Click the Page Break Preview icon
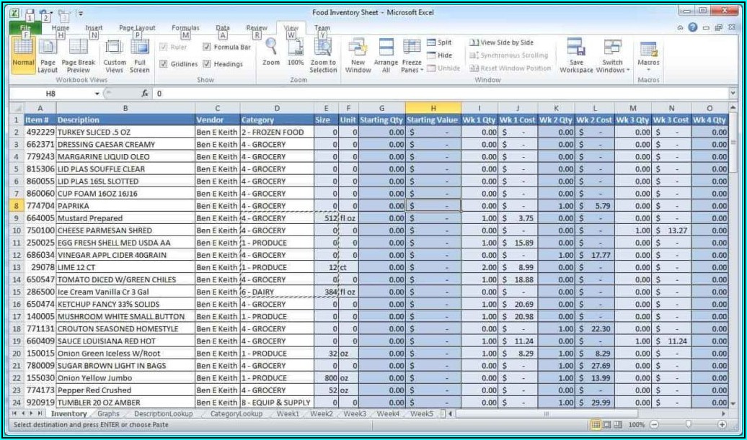 coord(78,48)
